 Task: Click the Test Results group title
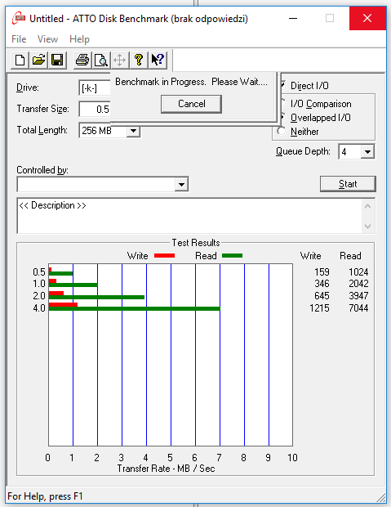[196, 243]
